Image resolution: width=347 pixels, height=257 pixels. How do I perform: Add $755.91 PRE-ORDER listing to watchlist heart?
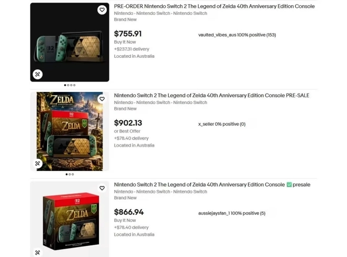click(x=102, y=10)
